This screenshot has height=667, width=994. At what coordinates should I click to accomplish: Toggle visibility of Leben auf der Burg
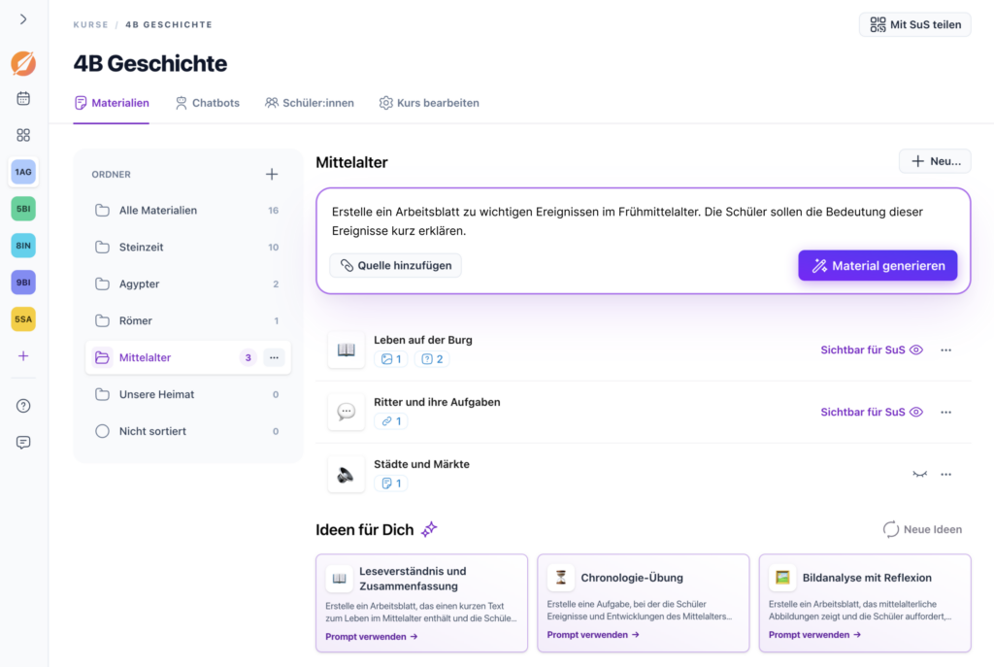pyautogui.click(x=872, y=350)
